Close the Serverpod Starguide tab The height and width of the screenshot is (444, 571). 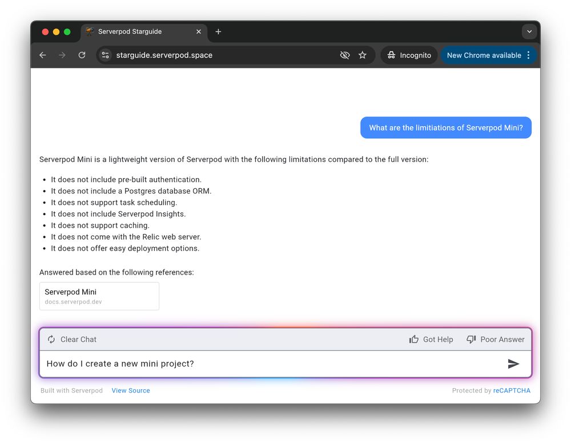pos(199,31)
